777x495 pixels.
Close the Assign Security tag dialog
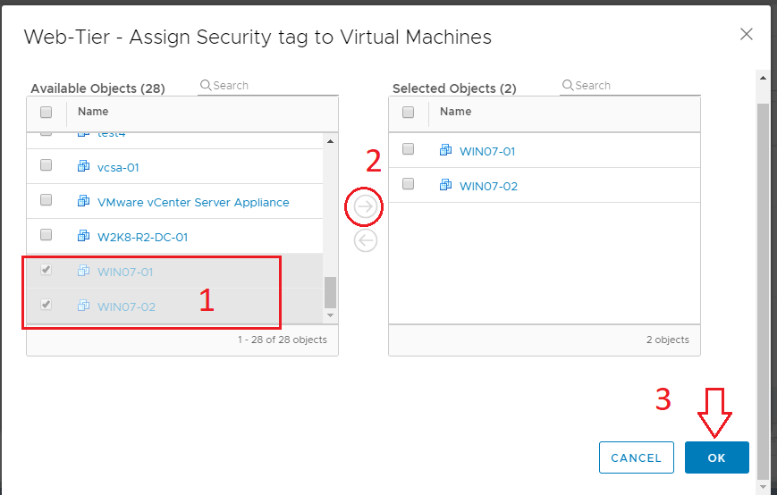(747, 34)
